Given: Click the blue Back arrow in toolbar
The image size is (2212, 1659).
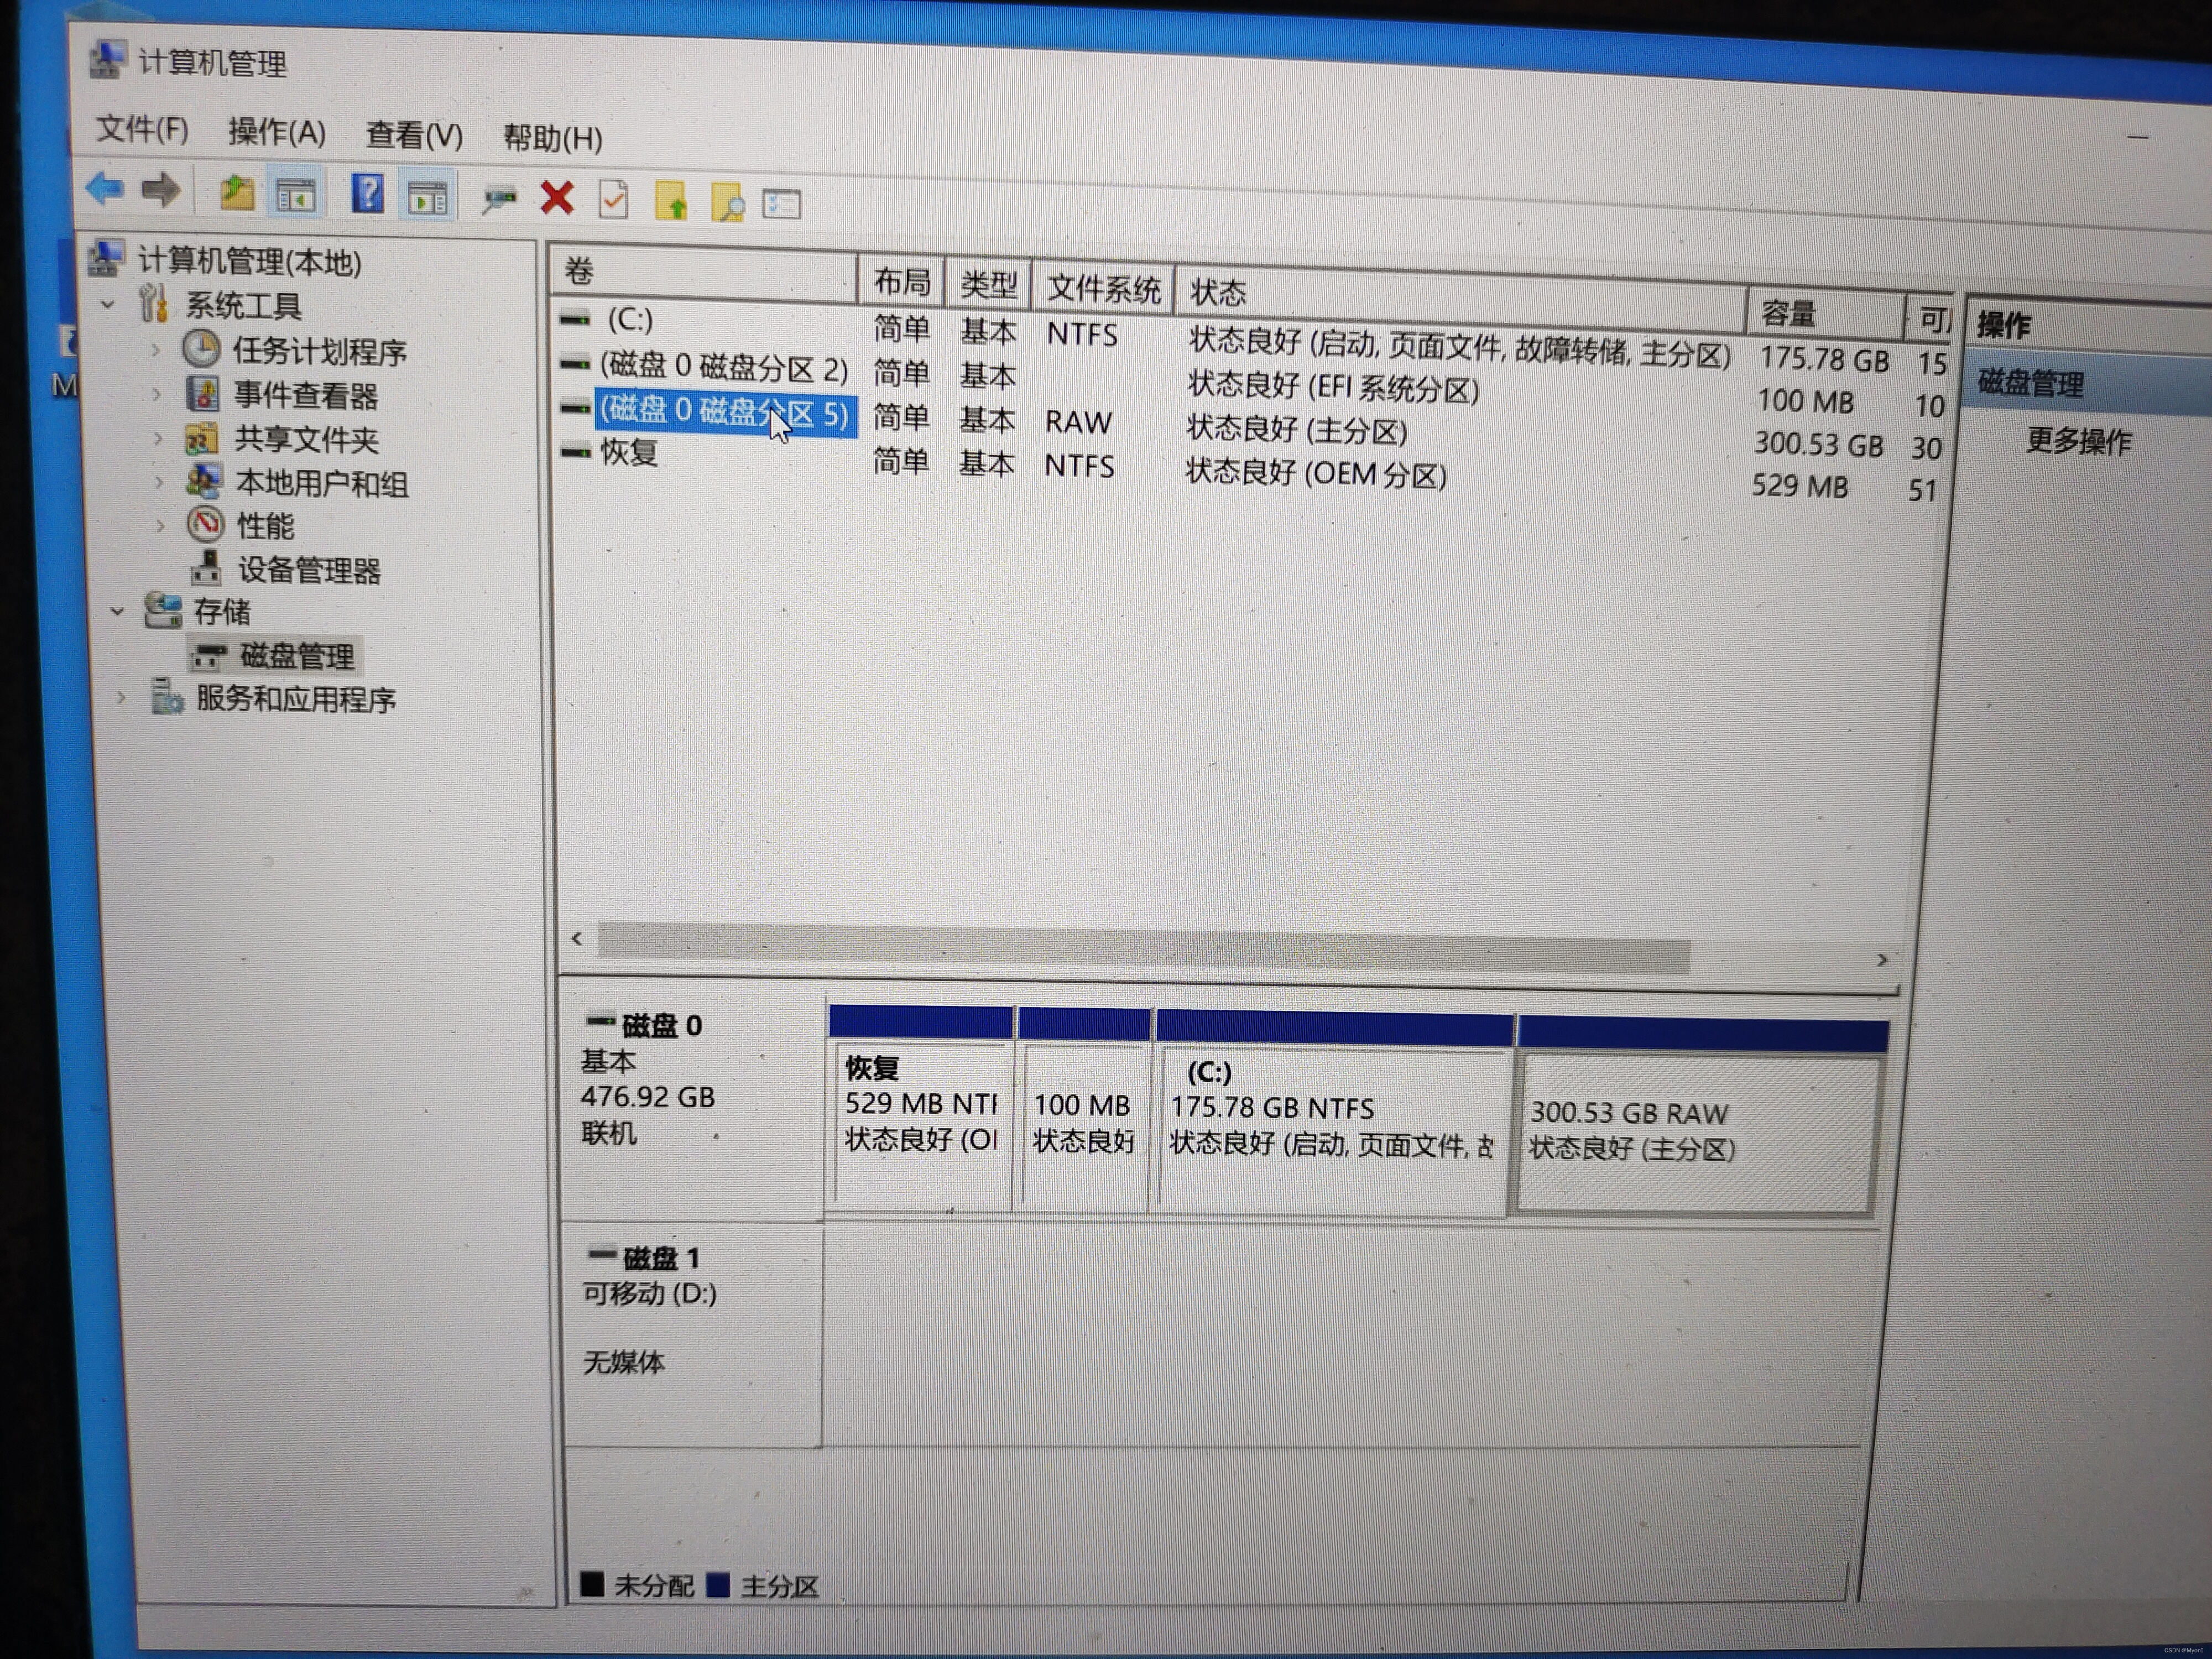Looking at the screenshot, I should (105, 188).
